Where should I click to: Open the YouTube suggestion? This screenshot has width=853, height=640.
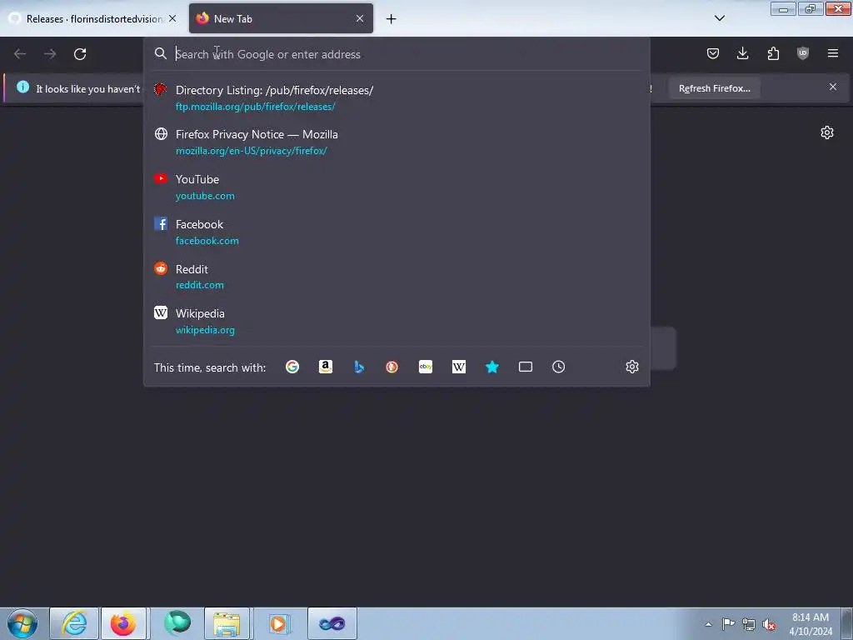(x=397, y=187)
